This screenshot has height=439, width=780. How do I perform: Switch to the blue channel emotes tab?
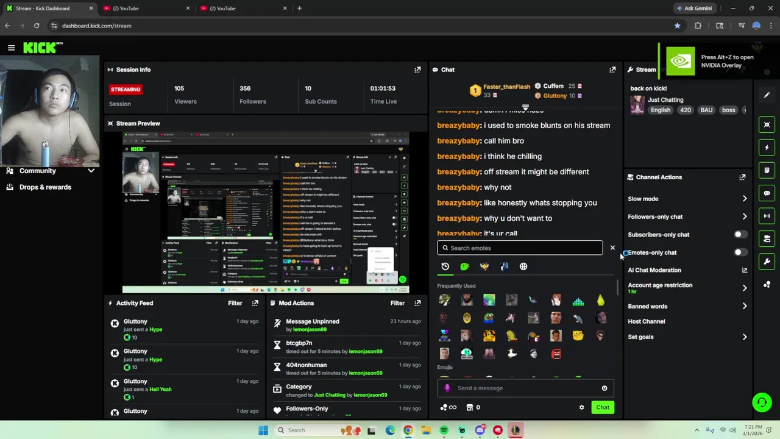504,266
